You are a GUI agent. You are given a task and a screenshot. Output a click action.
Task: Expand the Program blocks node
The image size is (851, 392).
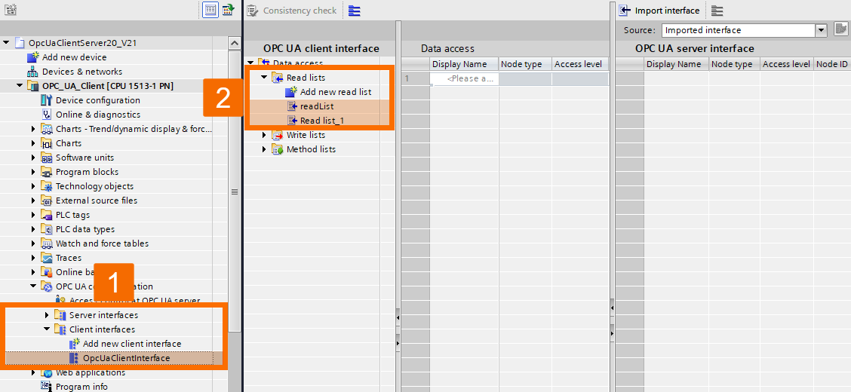[x=34, y=172]
